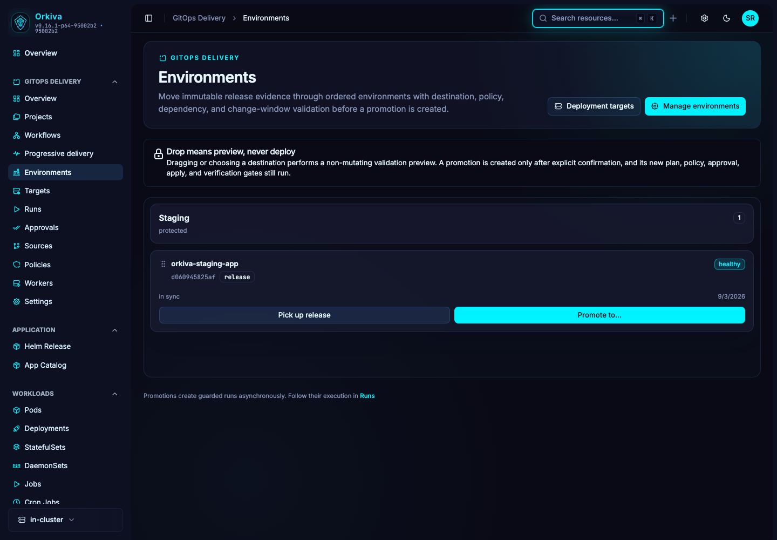Open StatefulSets in the sidebar
The width and height of the screenshot is (777, 540).
tap(65, 447)
